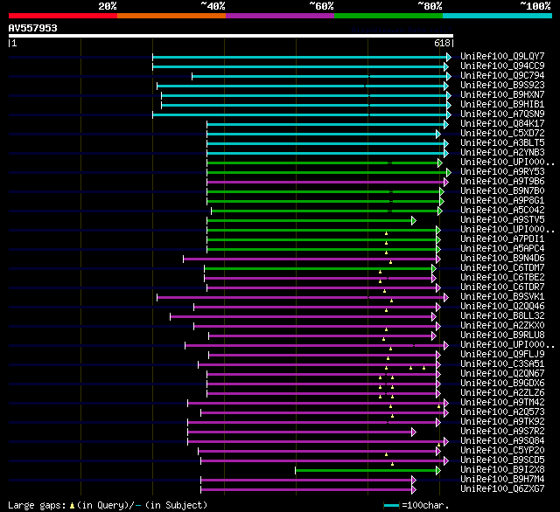
Task: Select the UniRef100_B9I2X8 label
Action: [502, 470]
